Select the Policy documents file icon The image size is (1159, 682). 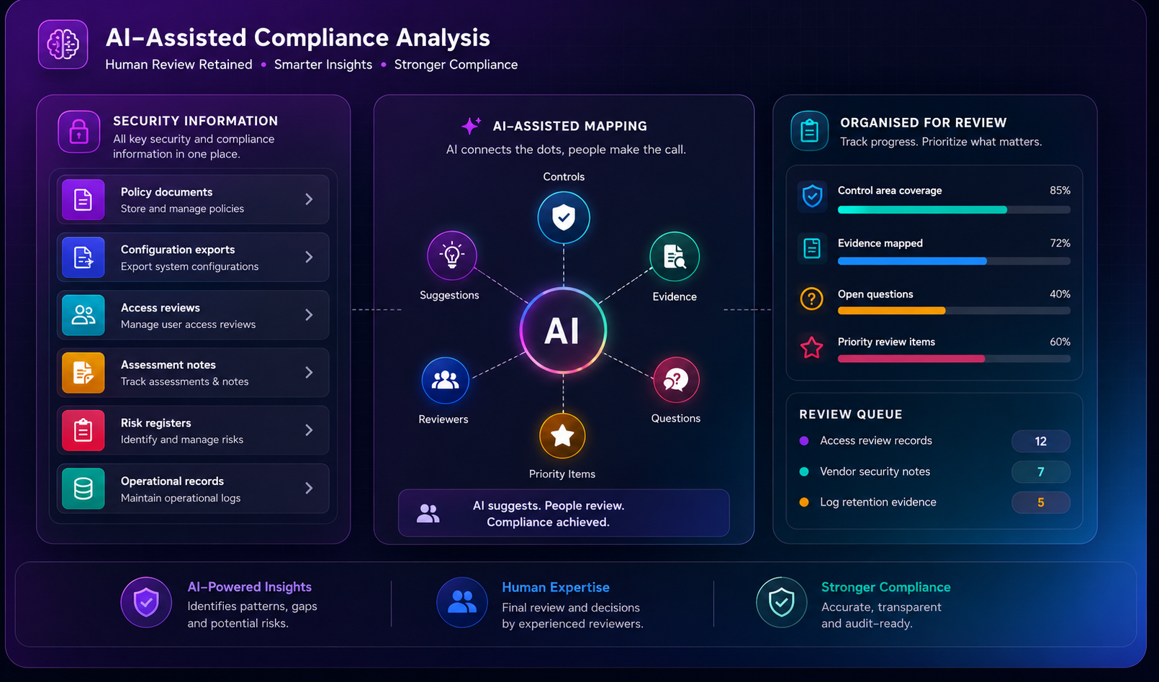[84, 199]
